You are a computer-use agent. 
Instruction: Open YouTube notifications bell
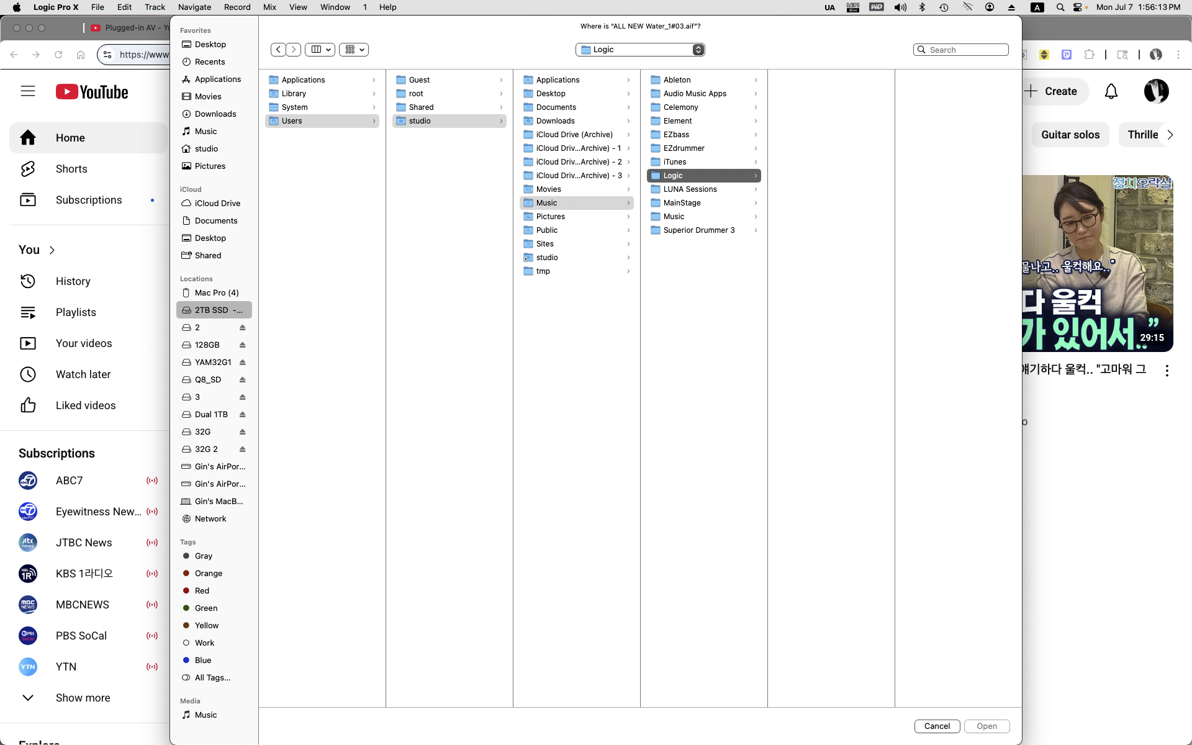[1111, 92]
